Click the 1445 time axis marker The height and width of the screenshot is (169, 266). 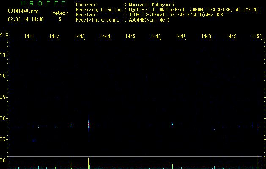(130, 36)
